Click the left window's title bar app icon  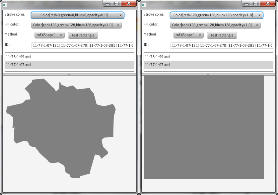click(5, 4)
